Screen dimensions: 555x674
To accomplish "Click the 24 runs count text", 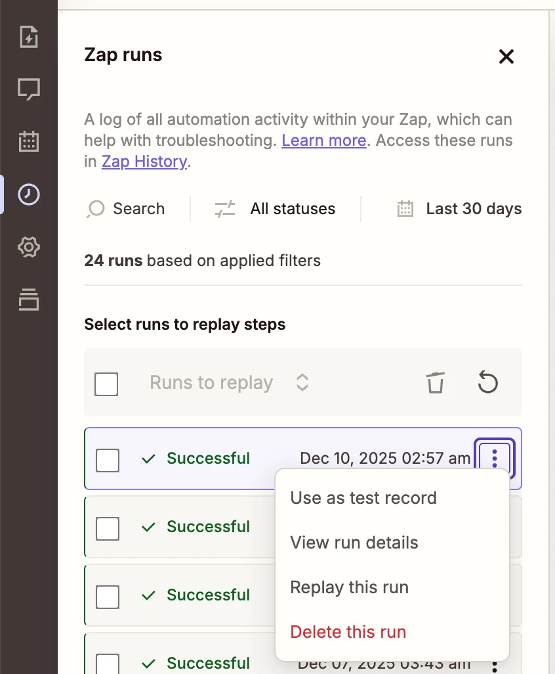I will click(x=113, y=261).
